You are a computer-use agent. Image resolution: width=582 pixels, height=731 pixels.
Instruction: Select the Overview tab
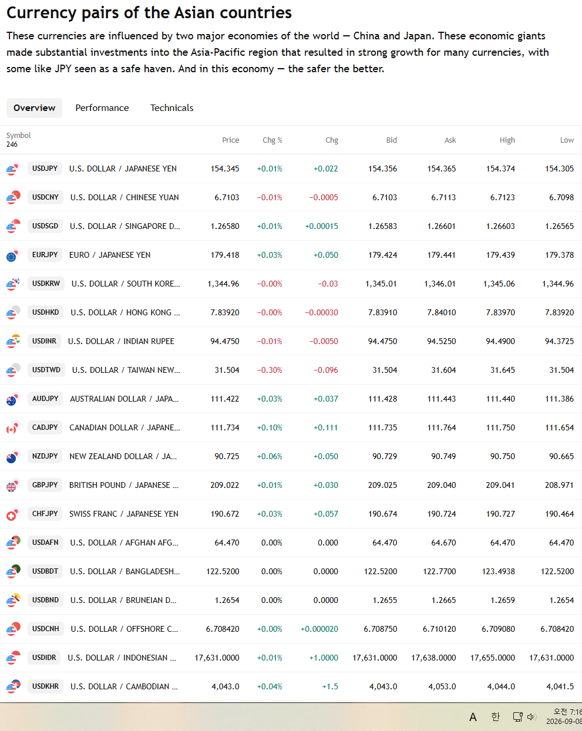(x=34, y=108)
